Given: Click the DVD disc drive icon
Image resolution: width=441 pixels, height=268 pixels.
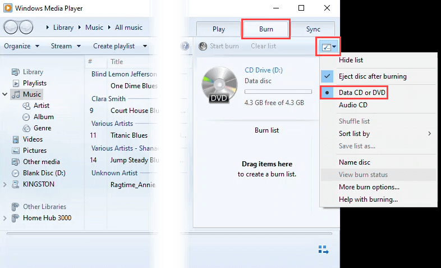Looking at the screenshot, I should pos(219,84).
